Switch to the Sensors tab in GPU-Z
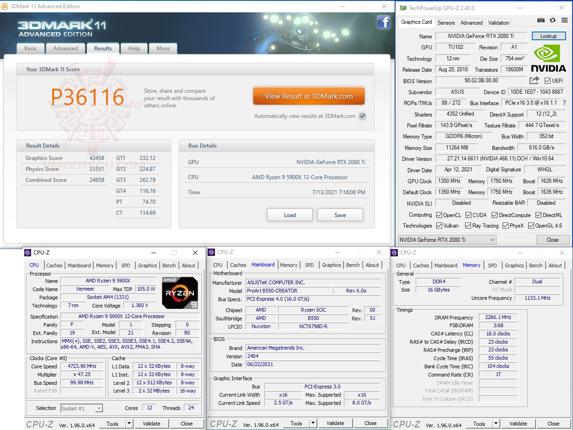 [x=446, y=22]
